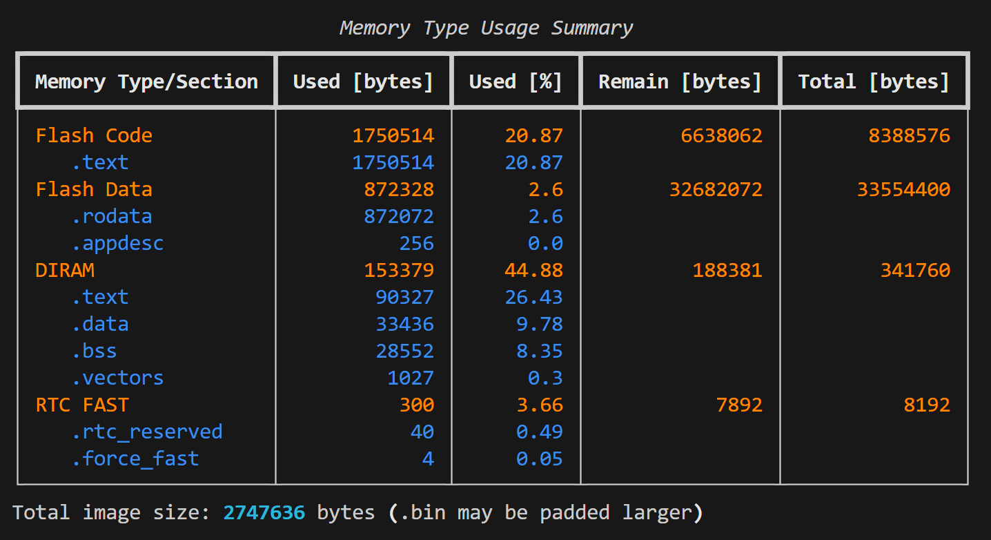The image size is (991, 540).
Task: Select the ".bss" section label
Action: (94, 351)
